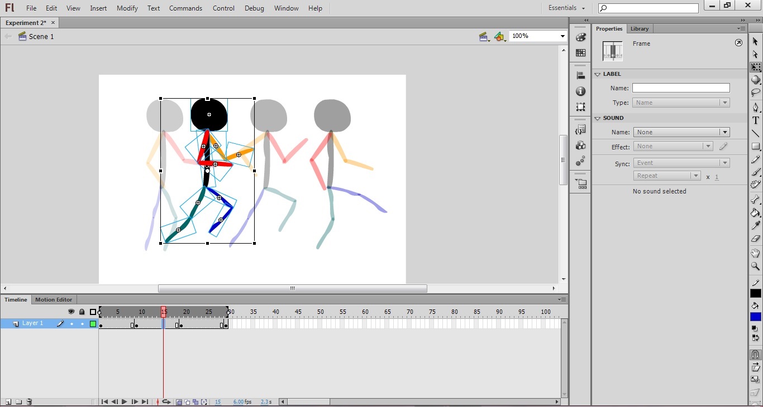Click the New Layer icon
The height and width of the screenshot is (407, 763).
tap(8, 401)
